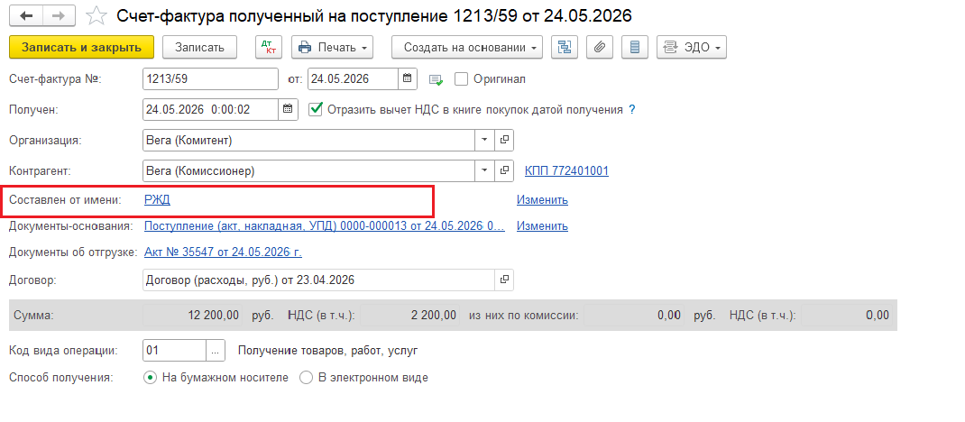This screenshot has width=965, height=422.
Task: Open calendar for invoice date
Action: click(407, 78)
